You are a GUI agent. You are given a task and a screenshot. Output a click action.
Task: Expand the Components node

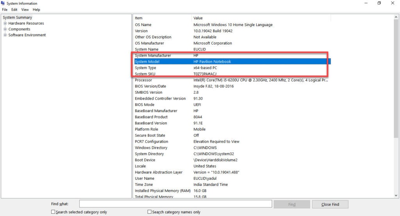(5, 29)
